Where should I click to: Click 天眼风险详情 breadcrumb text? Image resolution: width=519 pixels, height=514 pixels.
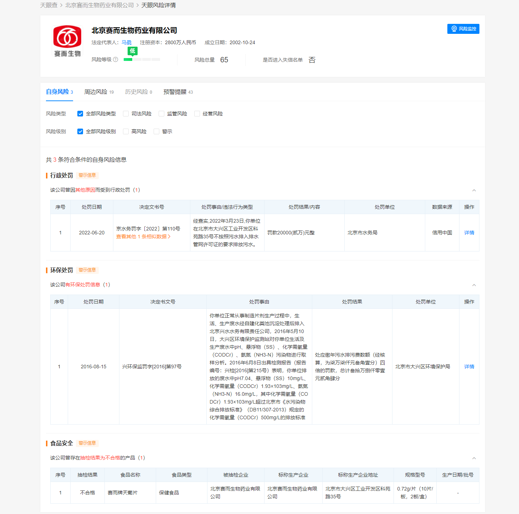[159, 5]
